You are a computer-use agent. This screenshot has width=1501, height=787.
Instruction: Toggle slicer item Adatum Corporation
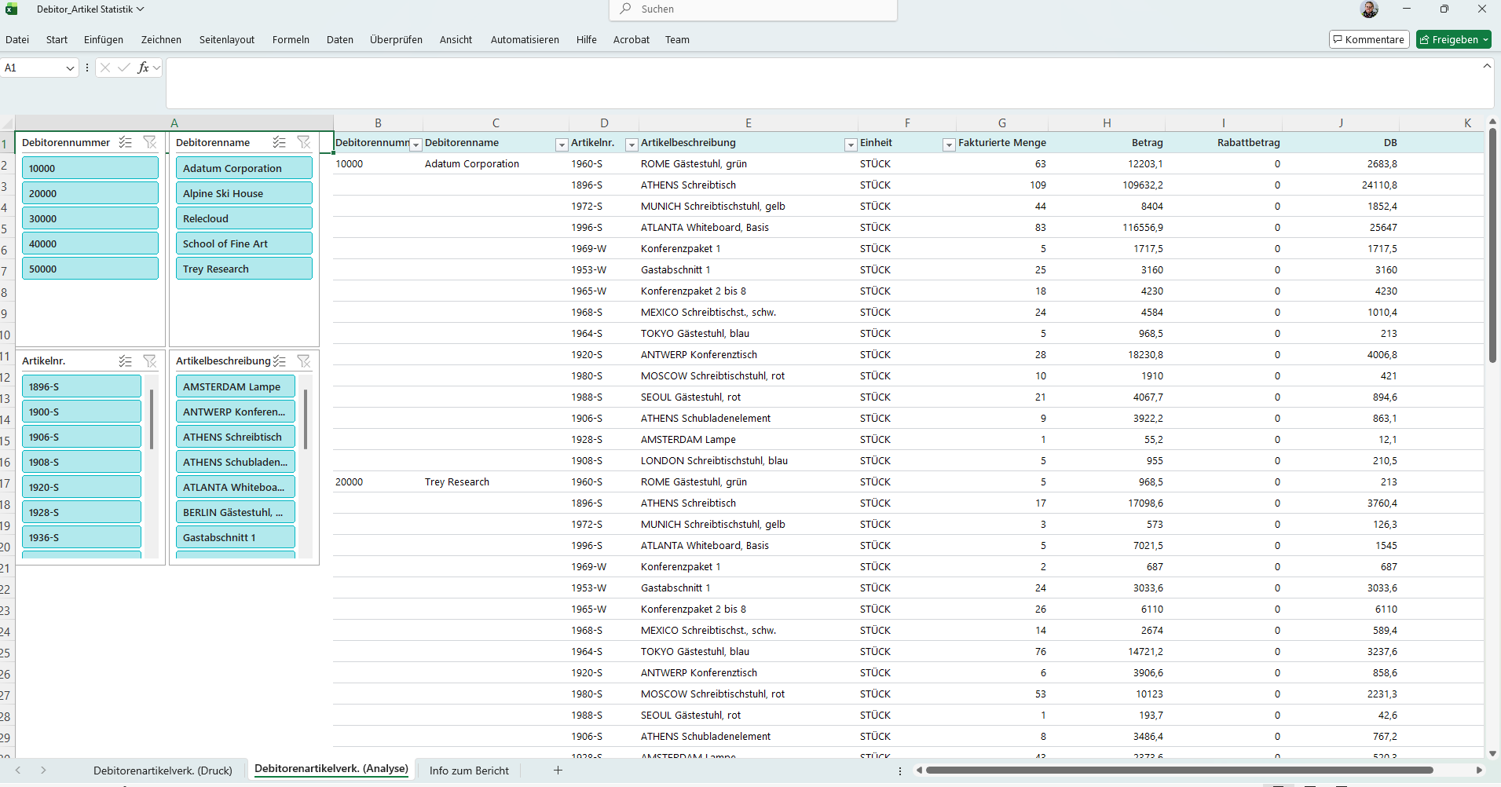244,168
